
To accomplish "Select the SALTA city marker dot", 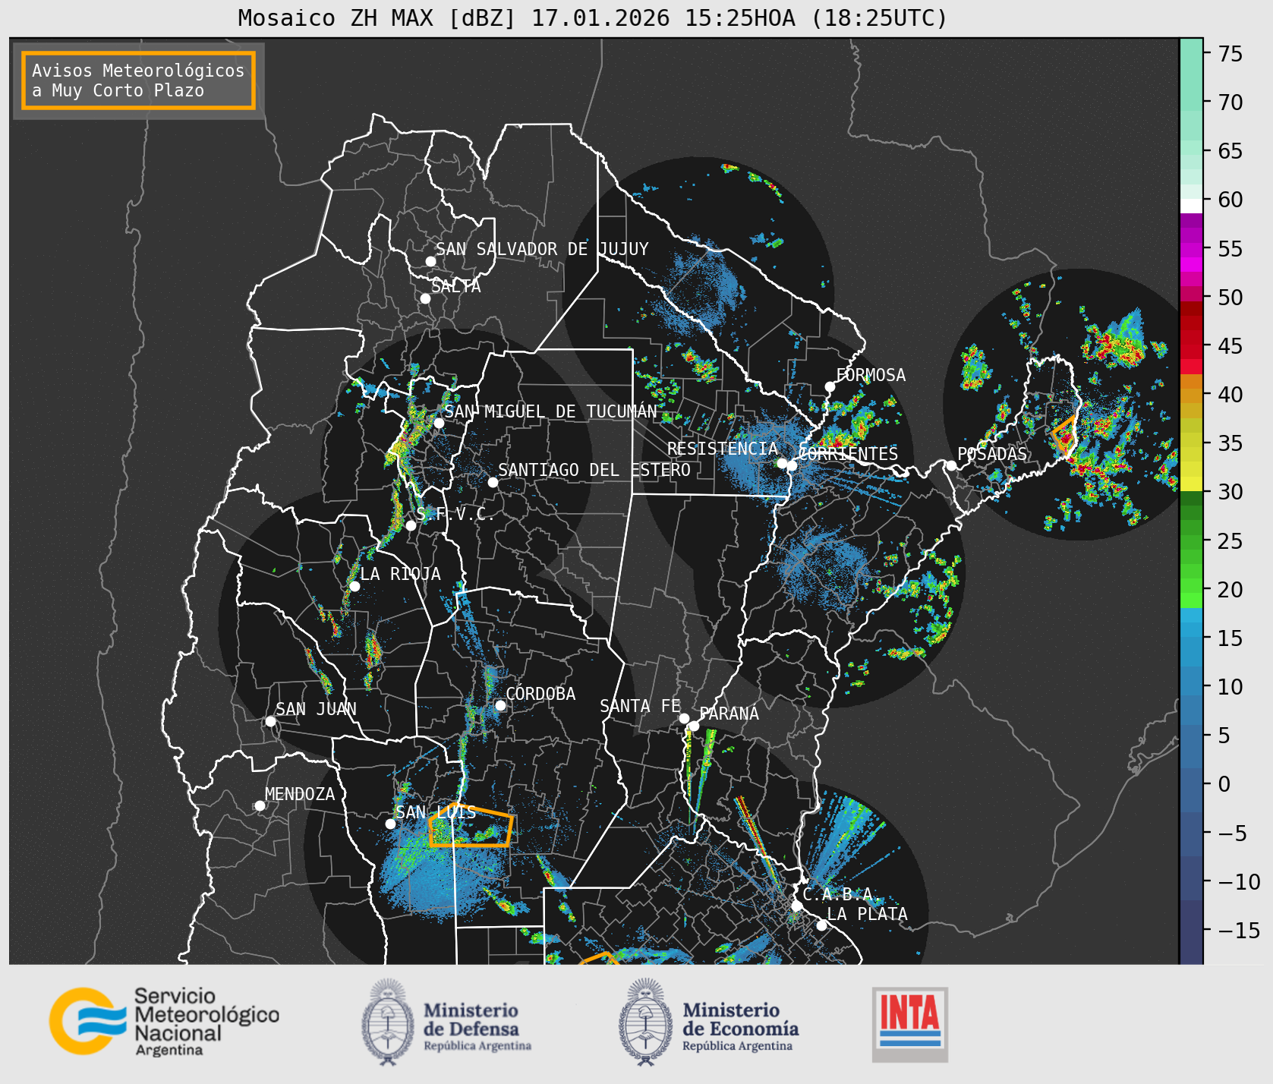I will coord(425,298).
